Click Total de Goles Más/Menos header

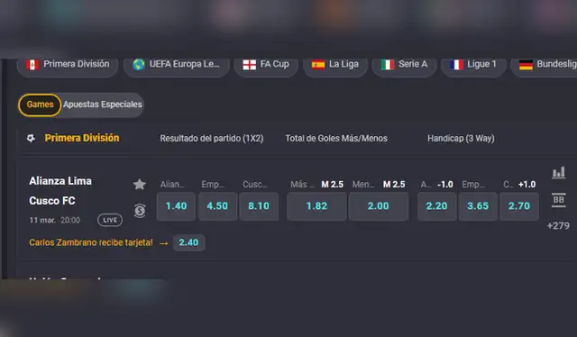pos(336,139)
